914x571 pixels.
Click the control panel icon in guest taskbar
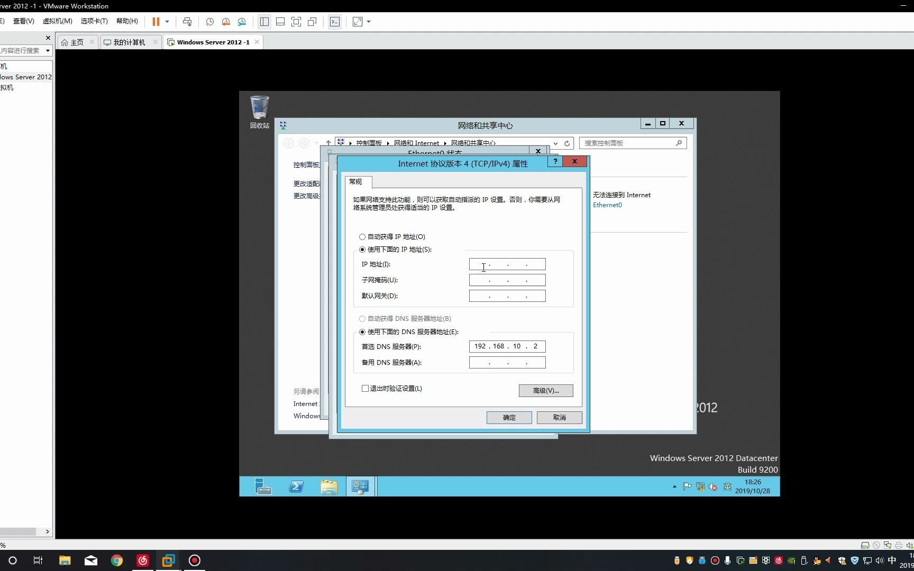tap(360, 486)
